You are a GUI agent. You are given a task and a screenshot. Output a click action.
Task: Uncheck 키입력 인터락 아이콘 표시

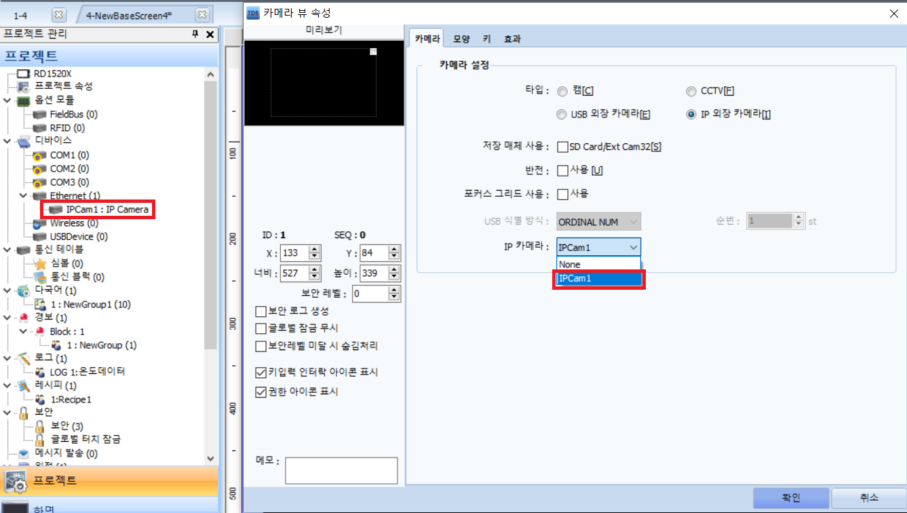pyautogui.click(x=260, y=373)
